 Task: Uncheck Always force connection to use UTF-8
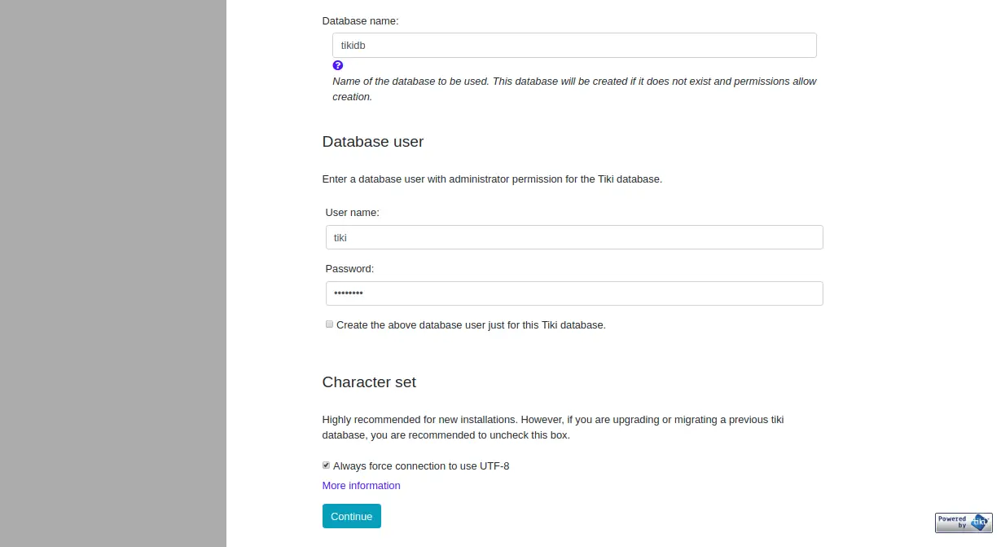pos(326,465)
